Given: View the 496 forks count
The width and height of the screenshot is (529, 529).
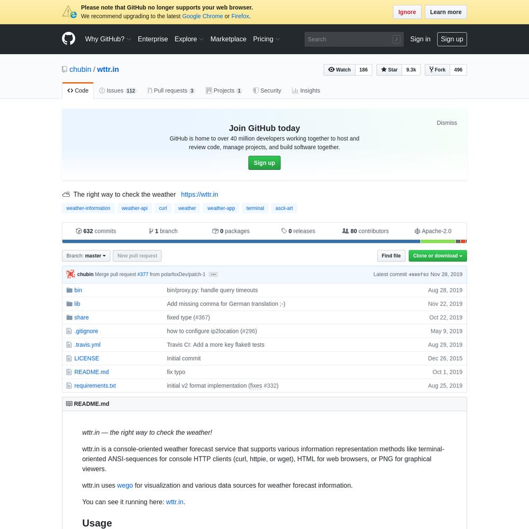Looking at the screenshot, I should 458,70.
